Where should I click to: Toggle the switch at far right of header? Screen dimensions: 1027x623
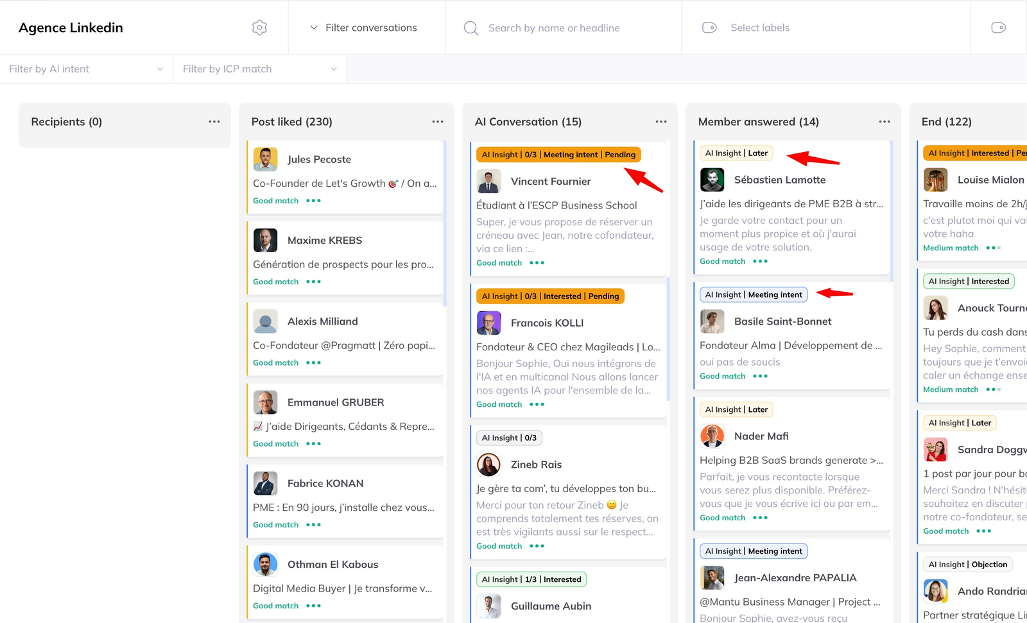click(x=998, y=28)
